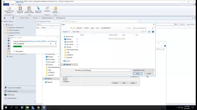197x110 pixels.
Task: Sort by Date modified column header
Action: [x=113, y=35]
